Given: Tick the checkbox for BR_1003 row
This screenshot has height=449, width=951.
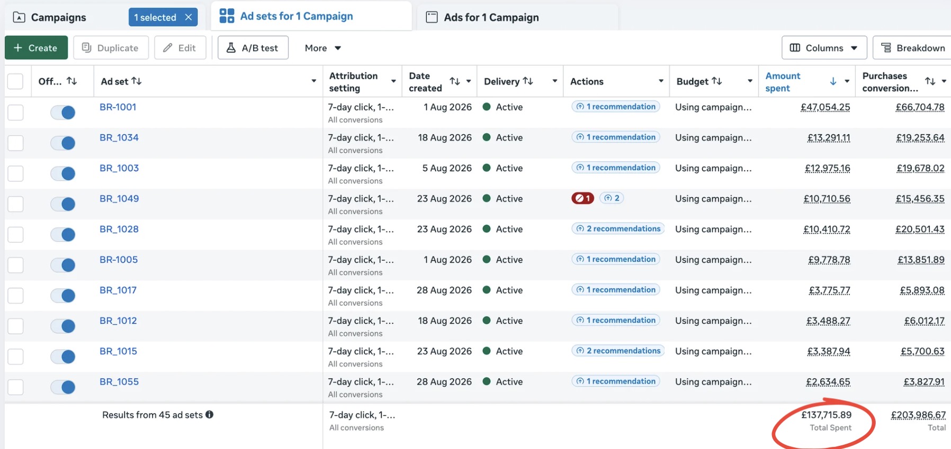Looking at the screenshot, I should coord(15,173).
